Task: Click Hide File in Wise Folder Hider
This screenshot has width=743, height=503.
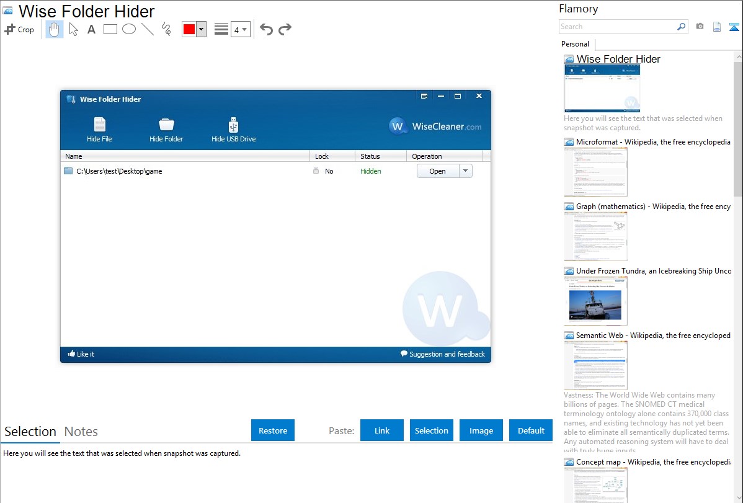Action: (x=99, y=130)
